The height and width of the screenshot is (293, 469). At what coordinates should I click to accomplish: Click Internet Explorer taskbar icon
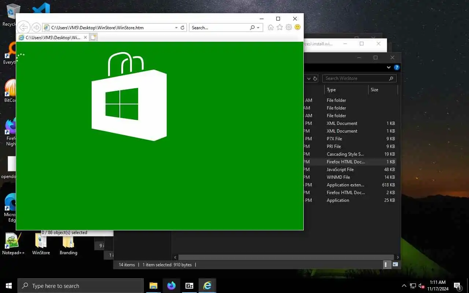(x=207, y=286)
